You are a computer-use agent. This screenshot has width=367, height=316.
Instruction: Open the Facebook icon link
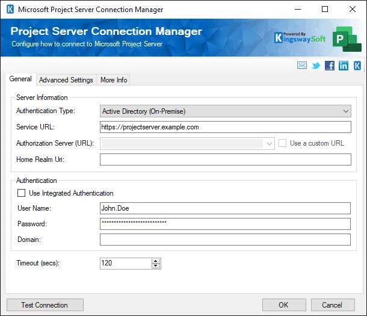(329, 66)
